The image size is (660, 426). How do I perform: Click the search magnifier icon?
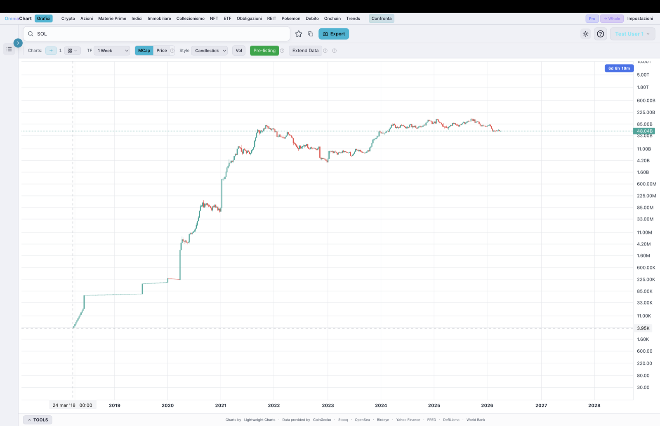click(x=31, y=34)
